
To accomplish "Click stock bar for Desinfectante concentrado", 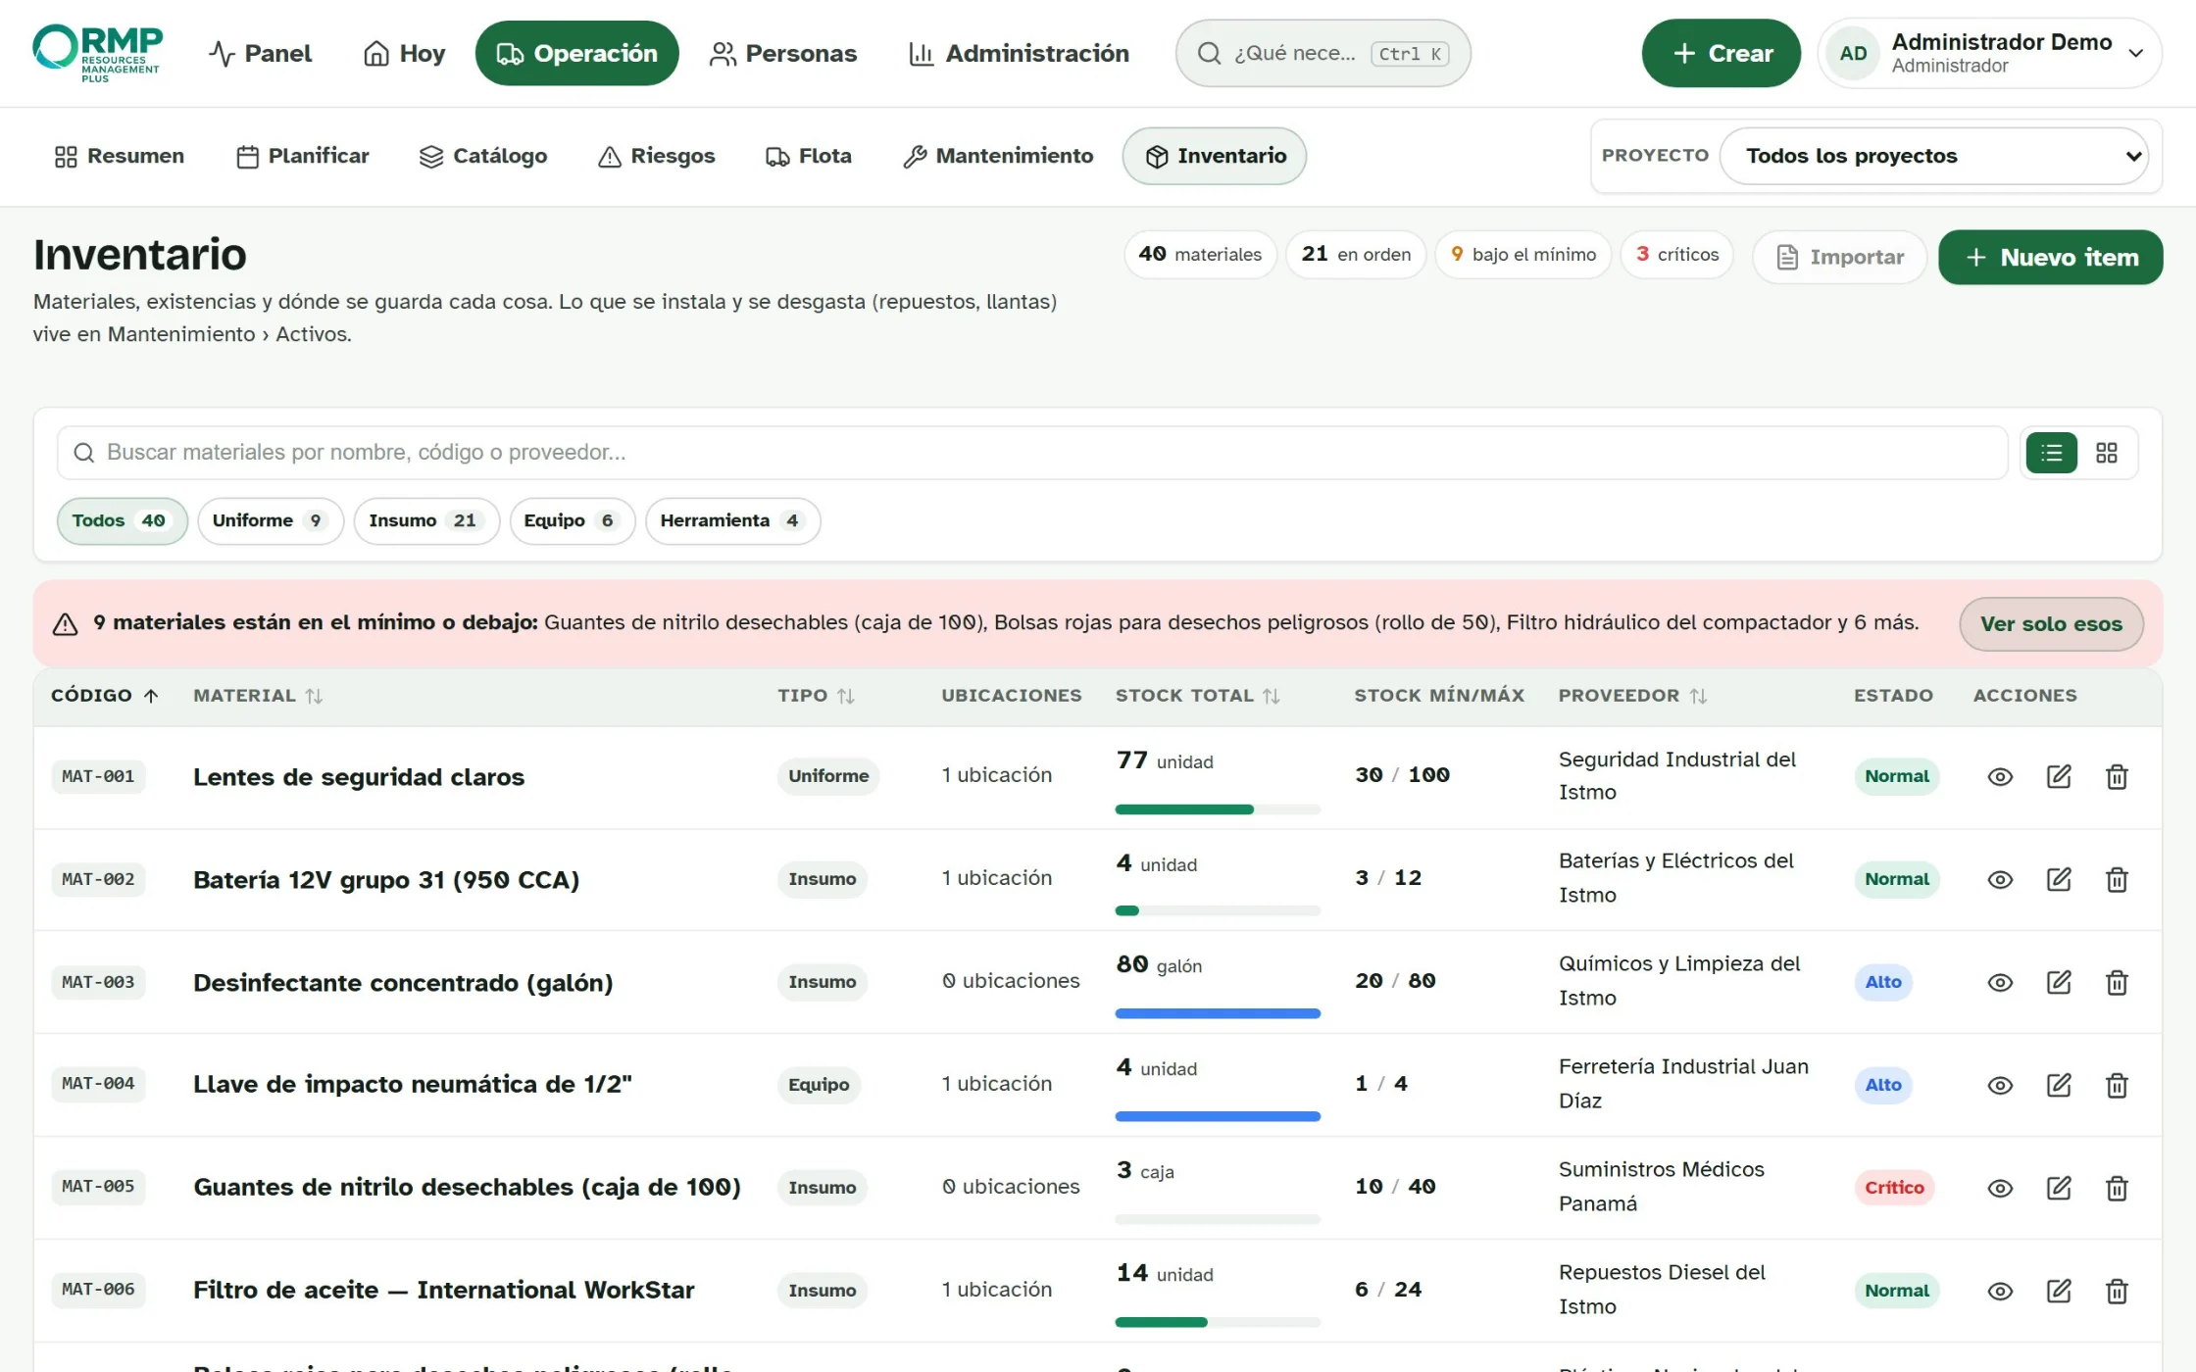I will [1218, 1013].
